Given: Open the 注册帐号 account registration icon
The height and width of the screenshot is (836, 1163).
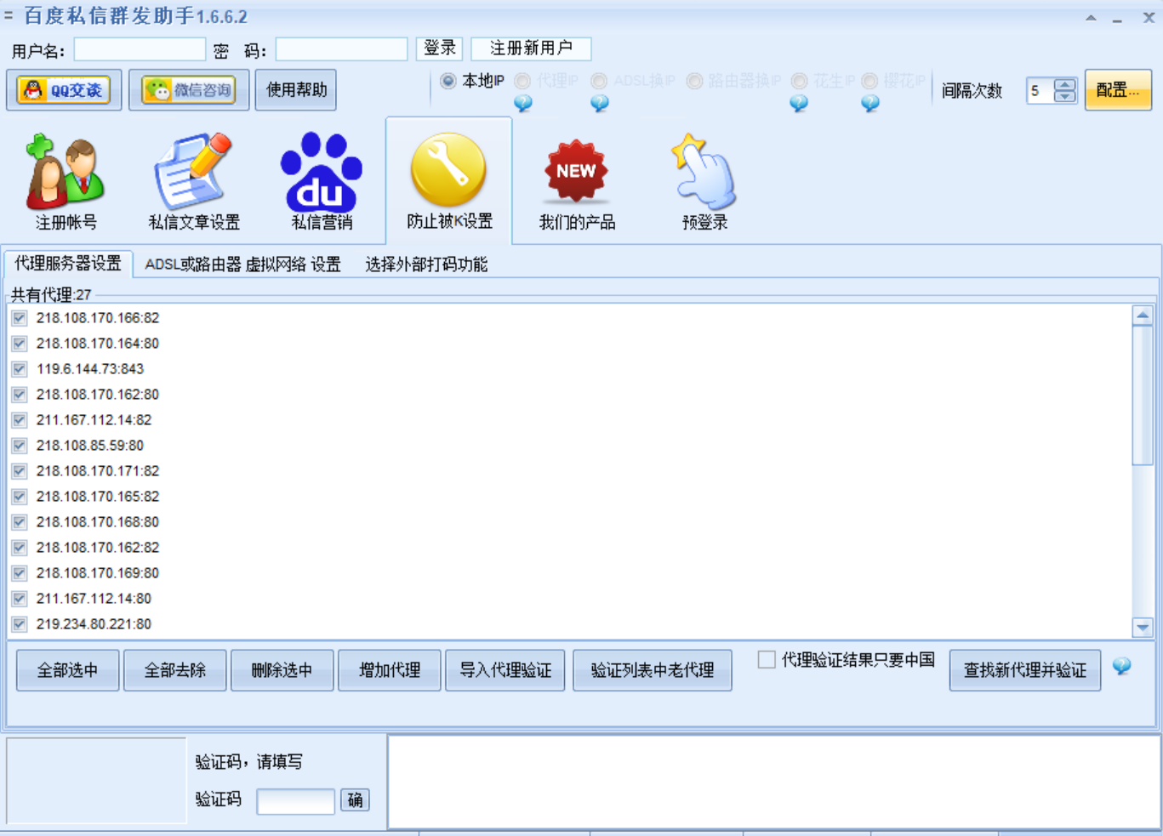Looking at the screenshot, I should pyautogui.click(x=66, y=181).
